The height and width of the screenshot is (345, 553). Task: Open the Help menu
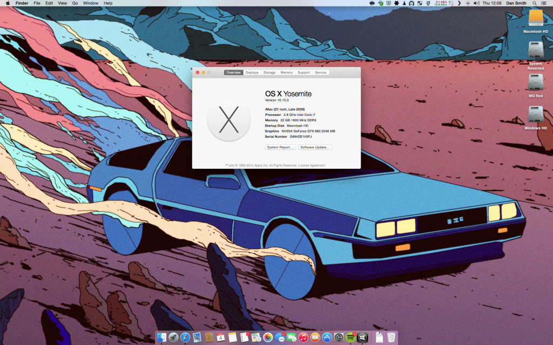click(108, 3)
